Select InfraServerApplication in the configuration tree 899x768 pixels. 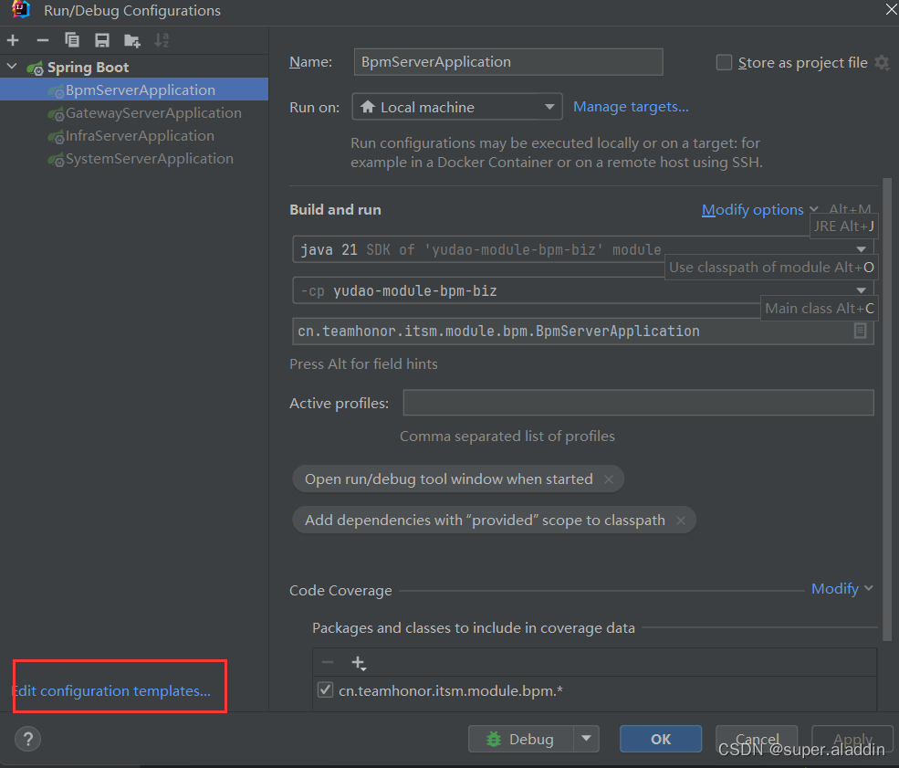133,136
